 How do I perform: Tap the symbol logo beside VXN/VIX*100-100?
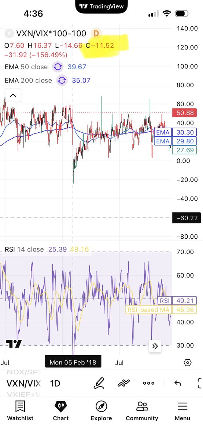point(9,34)
